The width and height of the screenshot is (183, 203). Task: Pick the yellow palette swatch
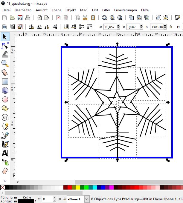pos(78,187)
